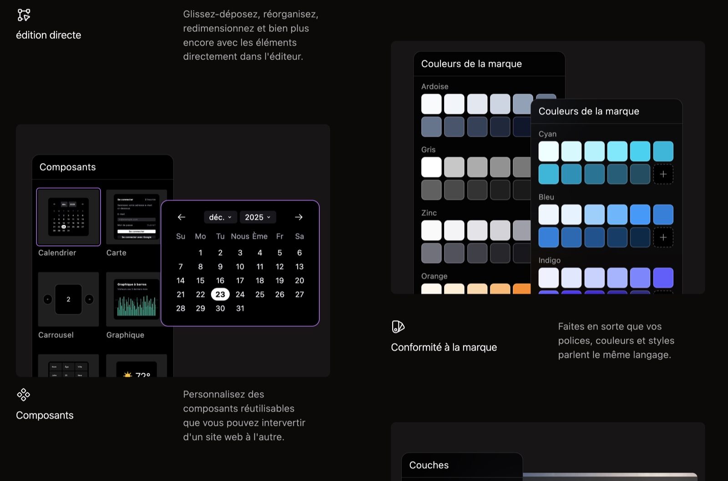Pick the lightest Bleu swatch

click(x=549, y=214)
